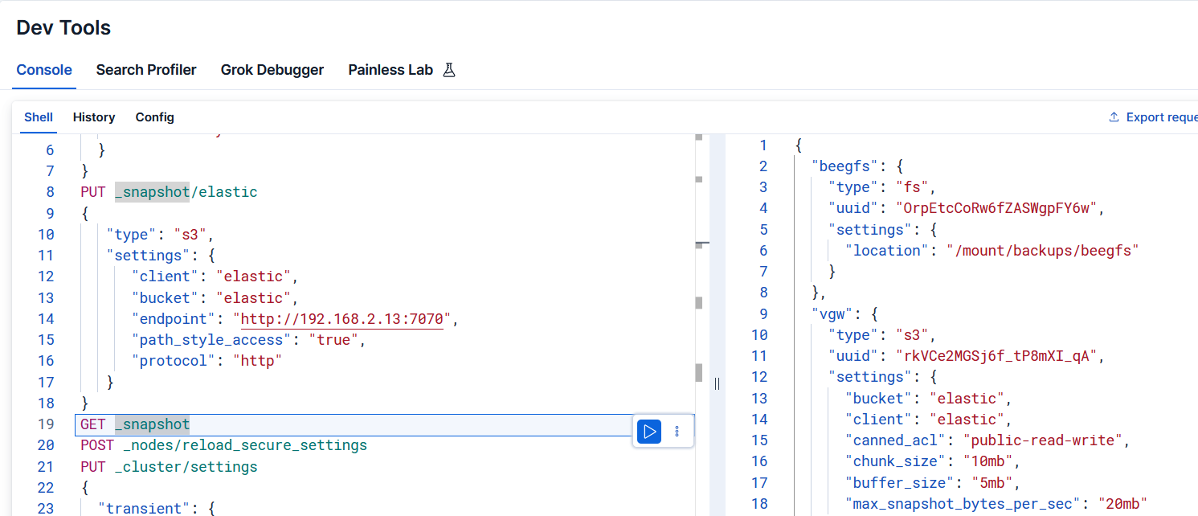Click the line "PUT _snapshot/elastic"
Image resolution: width=1198 pixels, height=516 pixels.
pos(169,192)
